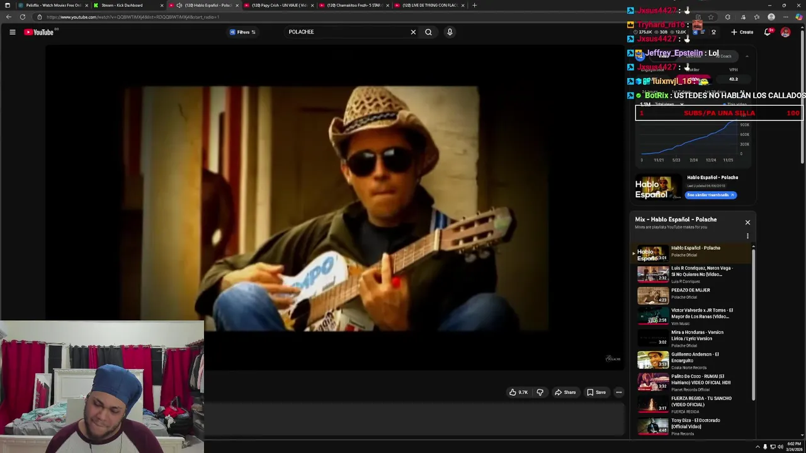Open Tony Dize El Doctorado thumbnail
Image resolution: width=806 pixels, height=453 pixels.
tap(653, 426)
